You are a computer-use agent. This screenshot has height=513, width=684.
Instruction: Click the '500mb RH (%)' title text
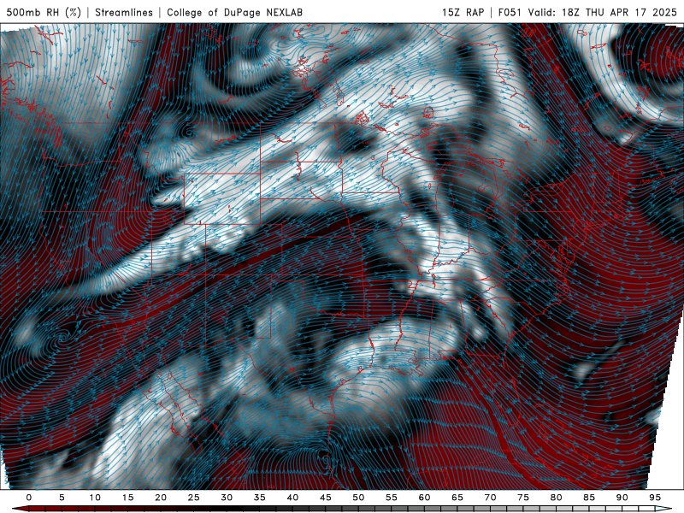pos(44,12)
